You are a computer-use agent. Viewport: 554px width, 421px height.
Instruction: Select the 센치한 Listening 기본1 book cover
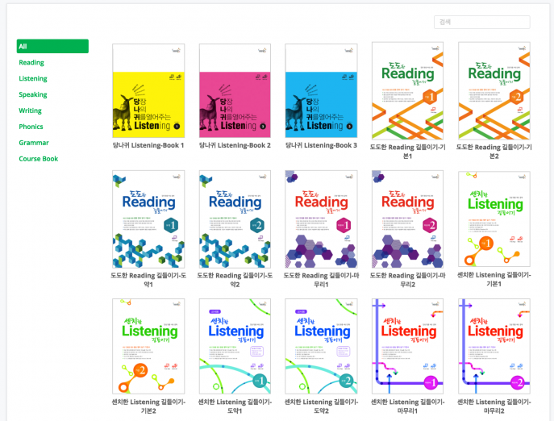click(x=494, y=219)
